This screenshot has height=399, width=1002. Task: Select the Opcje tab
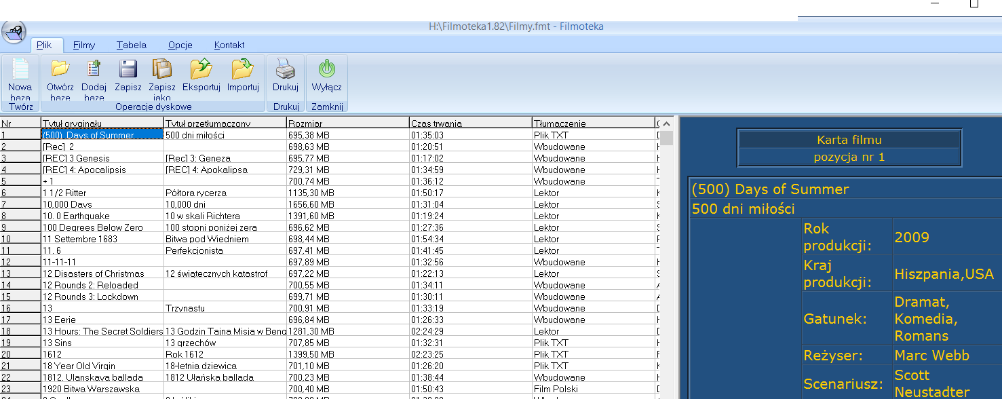(x=180, y=45)
